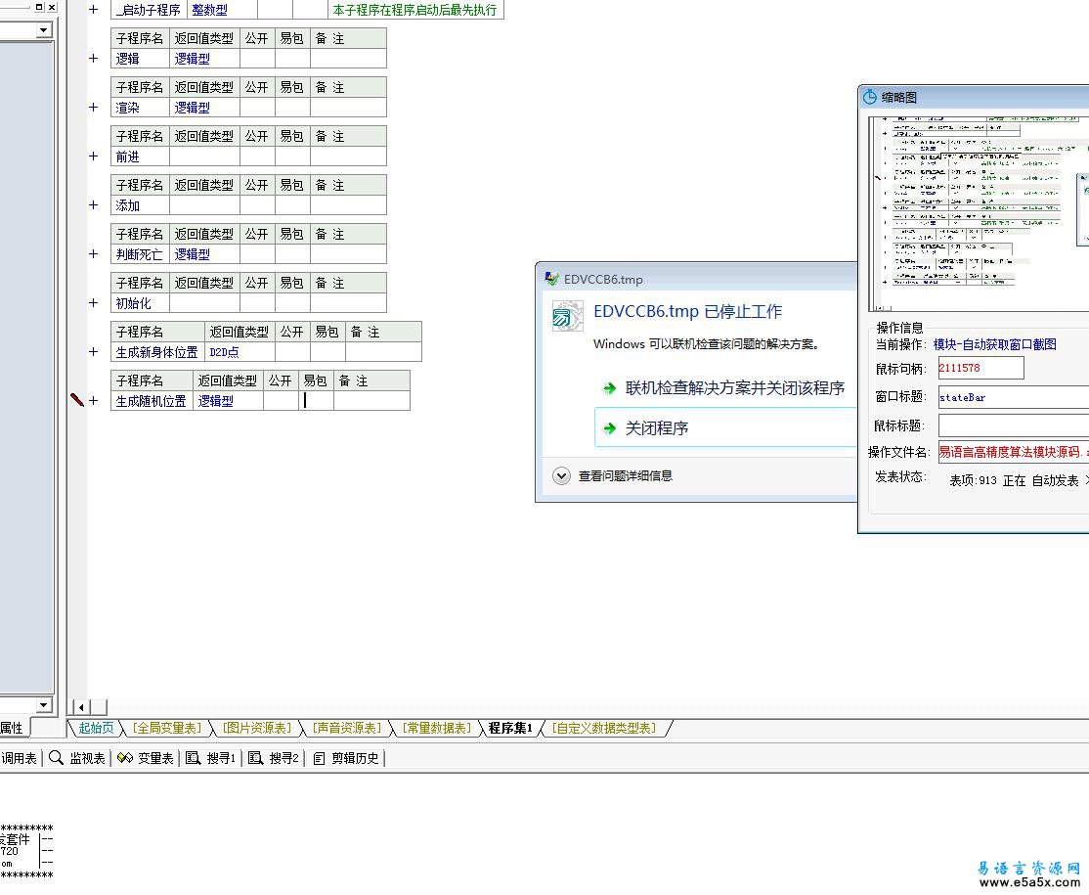Image resolution: width=1089 pixels, height=895 pixels.
Task: Click the 关闭程序 button
Action: point(726,427)
